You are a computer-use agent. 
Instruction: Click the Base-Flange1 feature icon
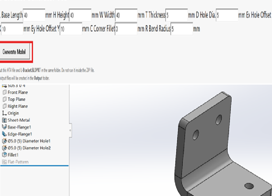tap(4, 127)
